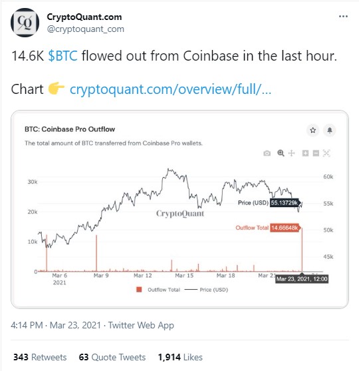
Task: View the 1,914 Likes list
Action: [x=180, y=357]
